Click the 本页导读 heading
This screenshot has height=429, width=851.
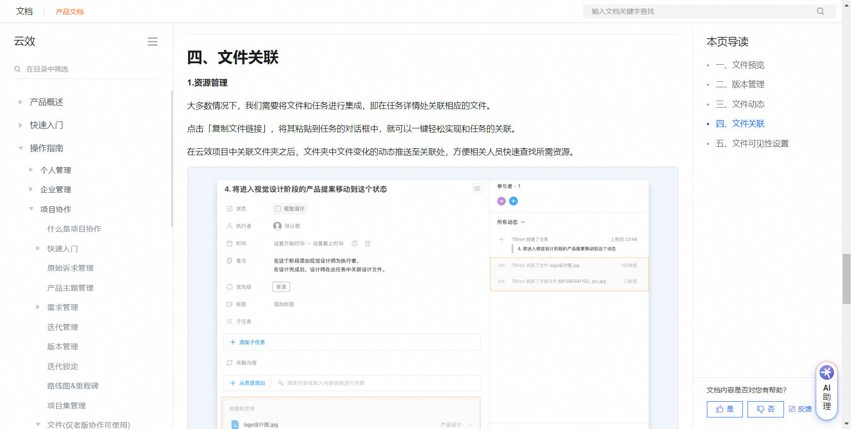click(728, 42)
